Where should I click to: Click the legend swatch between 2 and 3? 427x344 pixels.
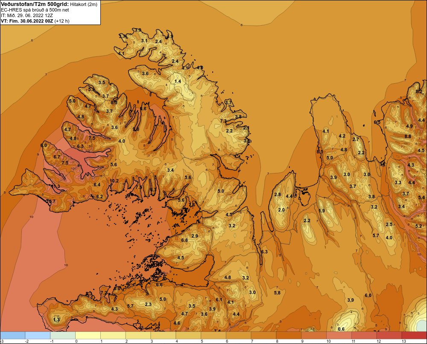pyautogui.click(x=138, y=335)
